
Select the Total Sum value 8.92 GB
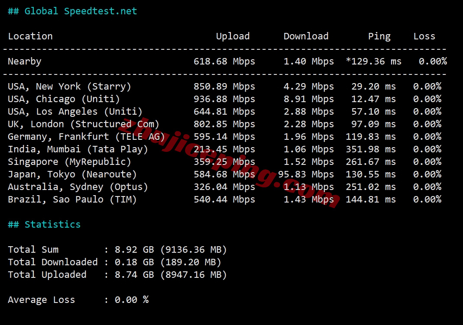pyautogui.click(x=134, y=250)
